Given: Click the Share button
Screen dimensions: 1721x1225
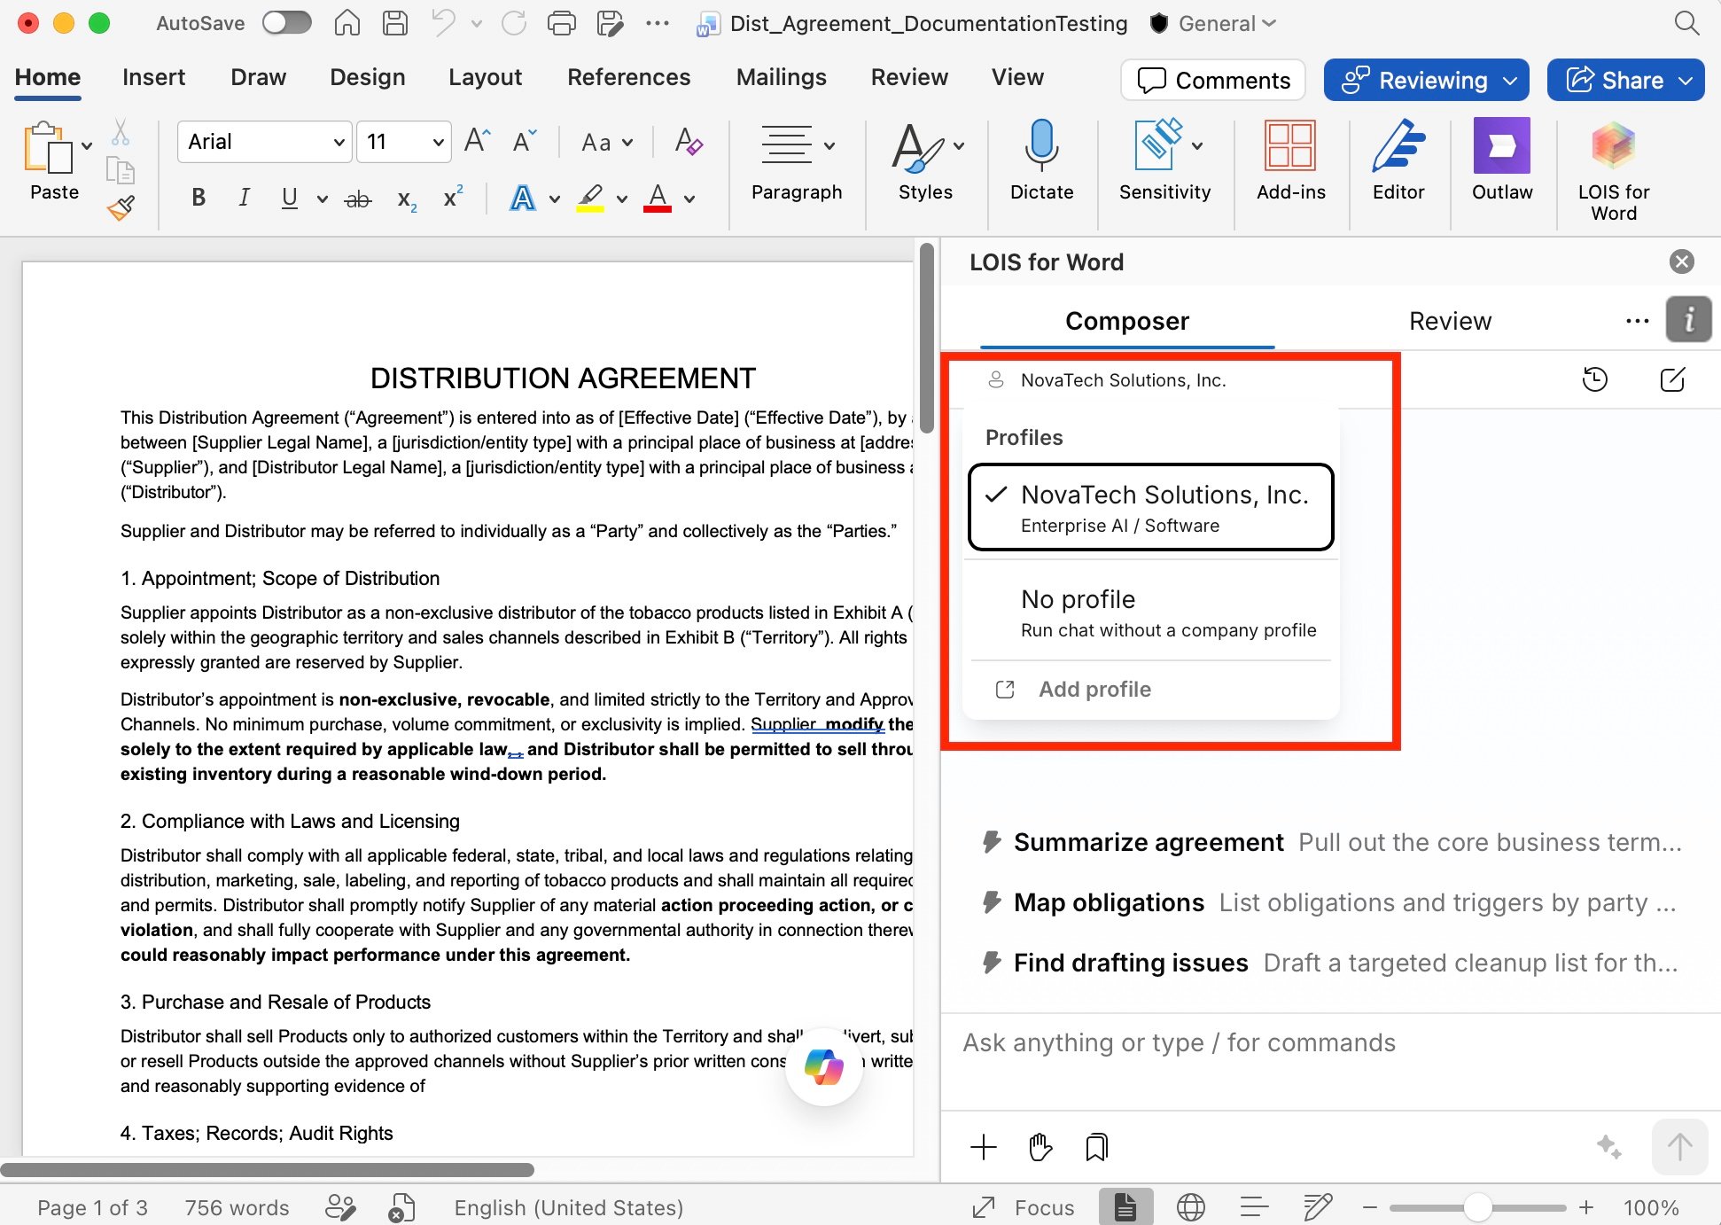Looking at the screenshot, I should [x=1626, y=80].
